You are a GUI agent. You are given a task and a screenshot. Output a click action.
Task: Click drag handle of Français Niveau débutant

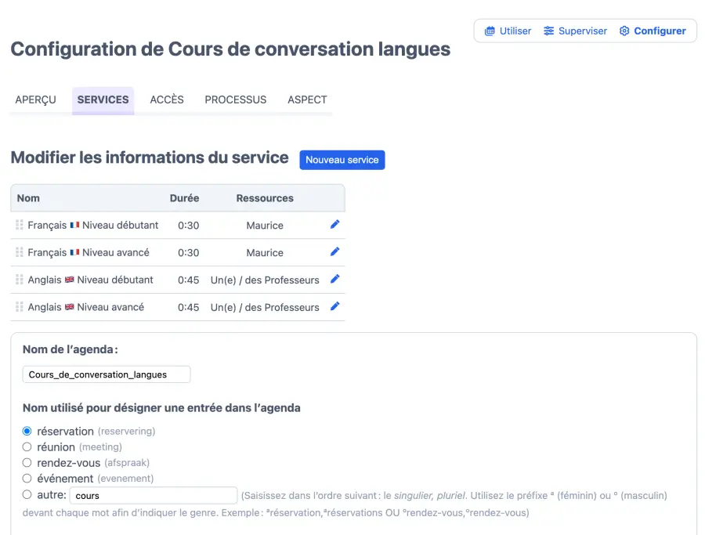pos(20,226)
